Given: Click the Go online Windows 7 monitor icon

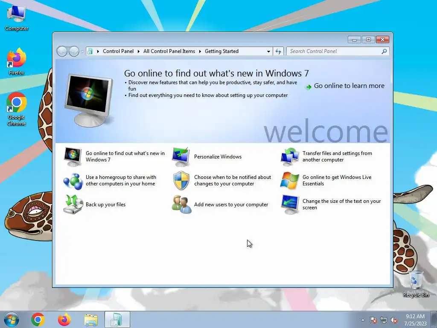Looking at the screenshot, I should point(73,157).
